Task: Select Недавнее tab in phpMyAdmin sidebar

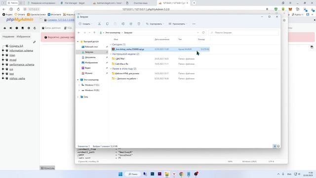Action: pyautogui.click(x=8, y=37)
